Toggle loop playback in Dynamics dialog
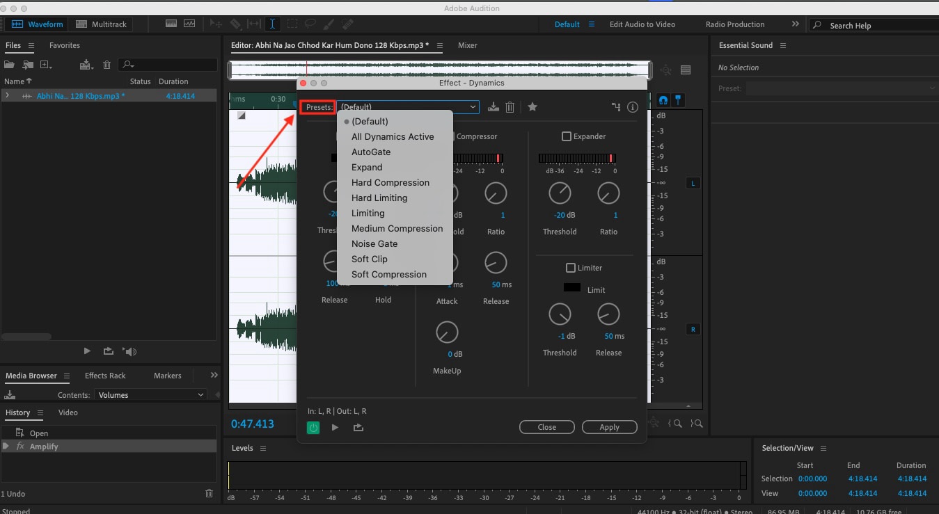The image size is (939, 514). click(358, 428)
